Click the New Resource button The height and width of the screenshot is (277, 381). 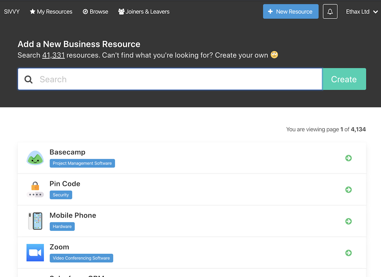pos(291,12)
